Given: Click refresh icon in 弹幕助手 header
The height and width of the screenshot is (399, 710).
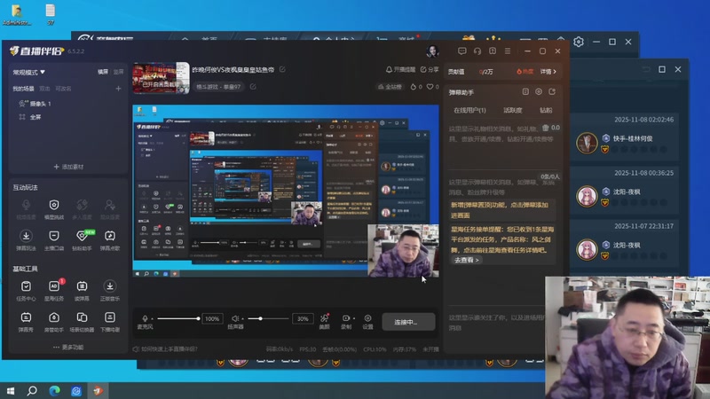Looking at the screenshot, I should click(x=552, y=92).
